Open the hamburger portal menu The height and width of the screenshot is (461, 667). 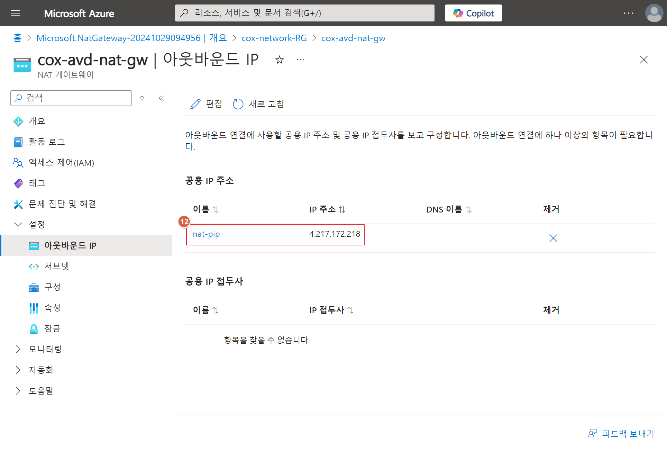(16, 13)
